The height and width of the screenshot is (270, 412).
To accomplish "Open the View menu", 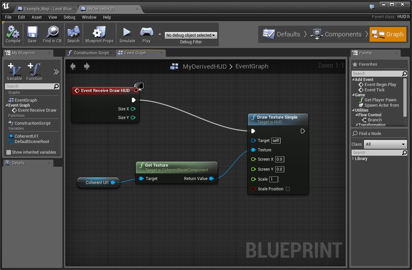I will click(53, 17).
